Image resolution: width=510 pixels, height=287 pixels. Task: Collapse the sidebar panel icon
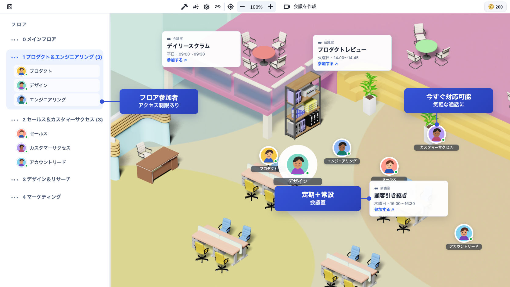10,7
